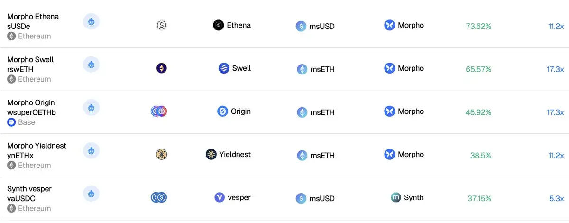Click the rswETH collateral token icon
Image resolution: width=569 pixels, height=223 pixels.
point(162,68)
